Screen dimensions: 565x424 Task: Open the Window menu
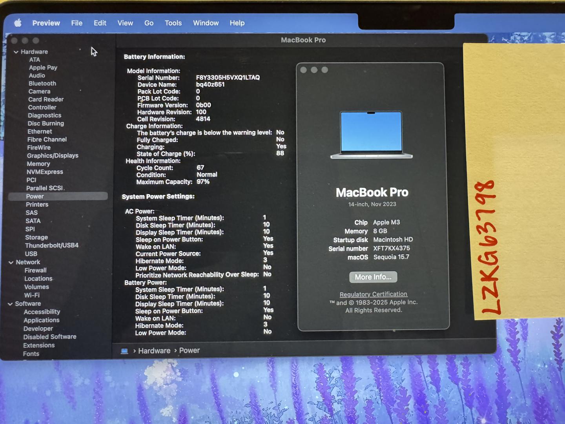point(206,23)
